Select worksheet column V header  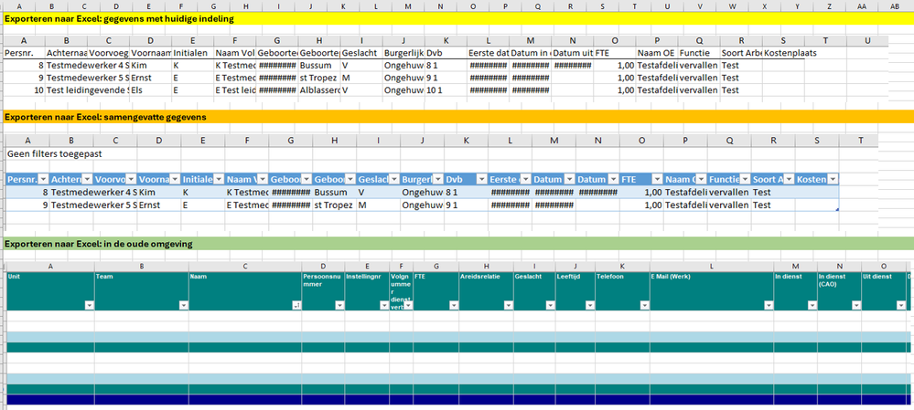(700, 5)
